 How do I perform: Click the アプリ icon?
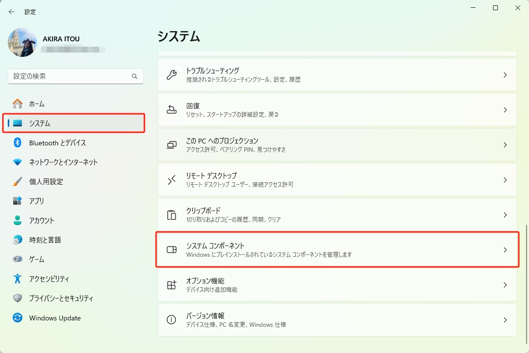click(16, 201)
